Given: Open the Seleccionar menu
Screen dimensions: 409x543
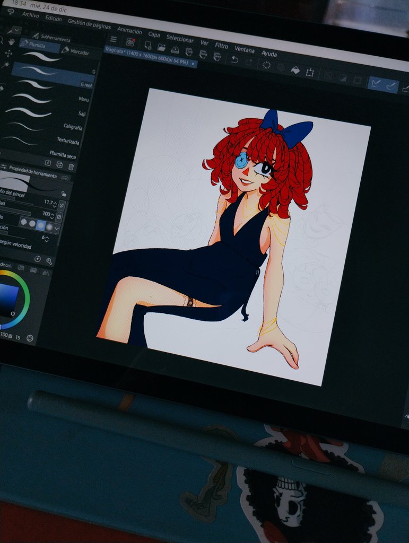Looking at the screenshot, I should click(x=180, y=38).
